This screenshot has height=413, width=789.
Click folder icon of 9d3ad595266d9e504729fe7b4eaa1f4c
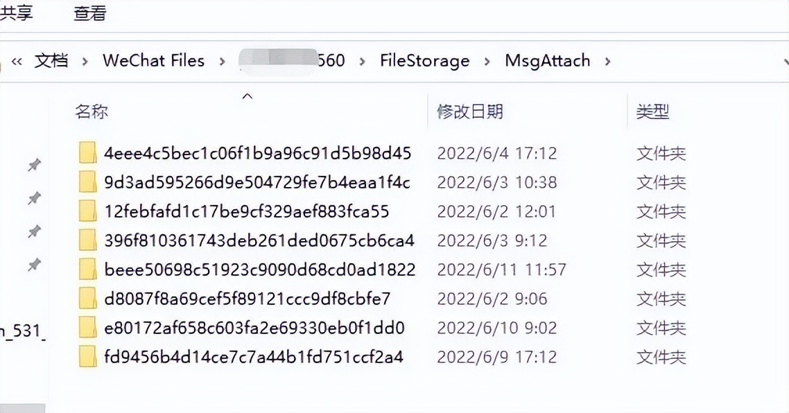click(x=87, y=182)
